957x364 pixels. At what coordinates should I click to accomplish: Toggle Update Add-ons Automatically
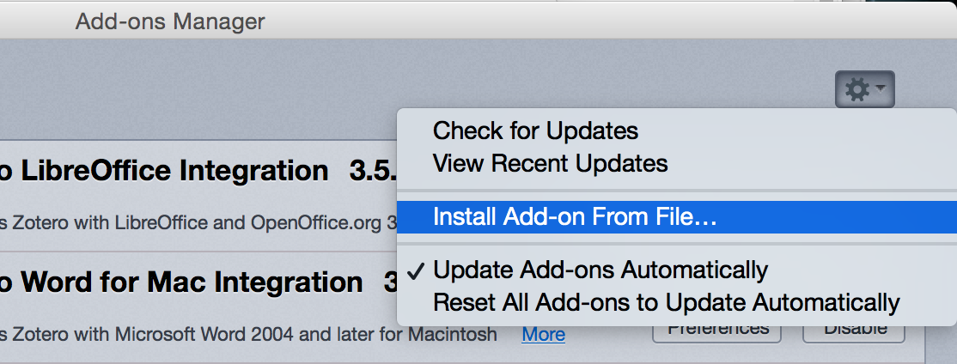[x=600, y=270]
